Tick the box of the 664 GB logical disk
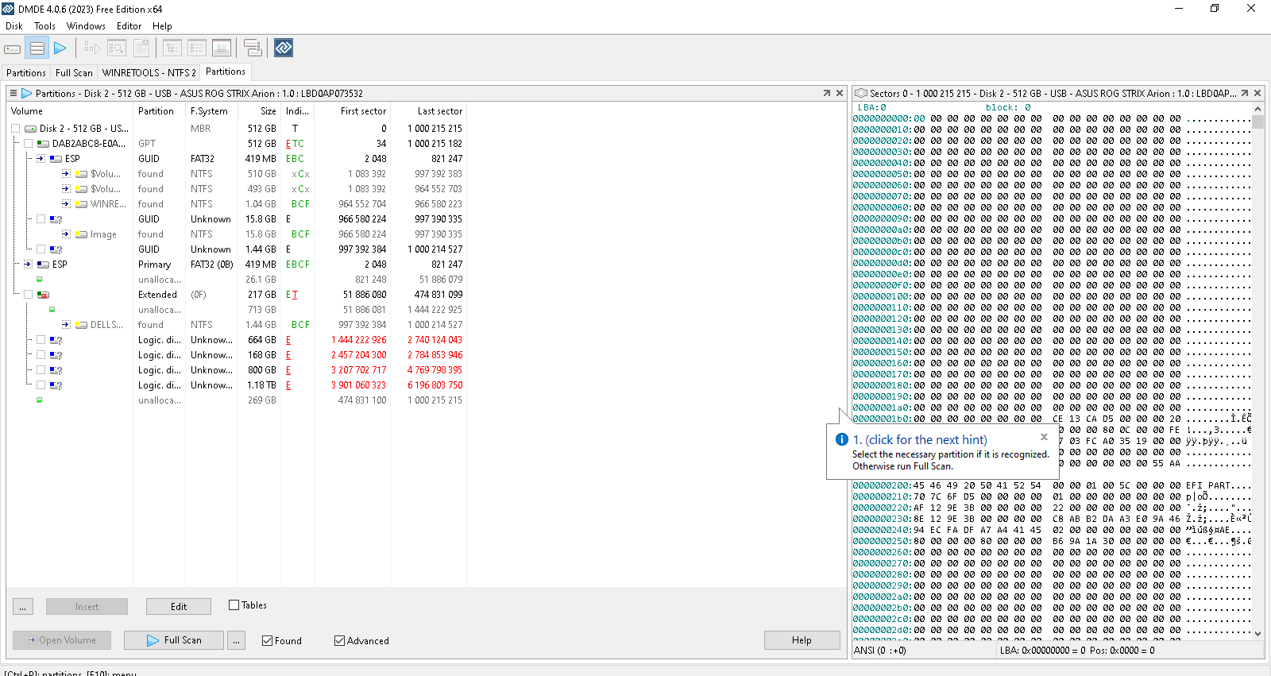Screen dimensions: 1271x676 [41, 340]
